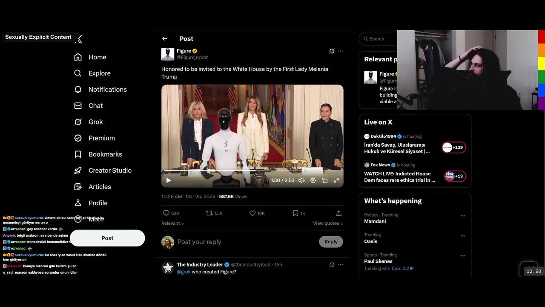Screen dimensions: 545x307
Task: Open Figure's profile avatar on the post
Action: click(x=168, y=54)
